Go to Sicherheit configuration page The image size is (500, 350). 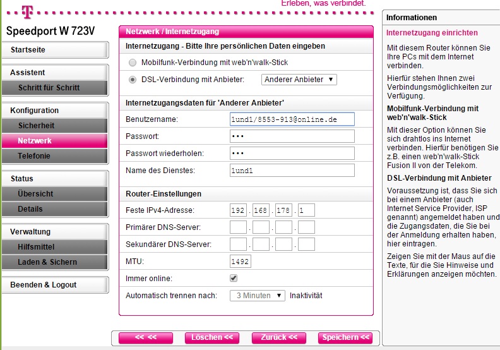[49, 126]
